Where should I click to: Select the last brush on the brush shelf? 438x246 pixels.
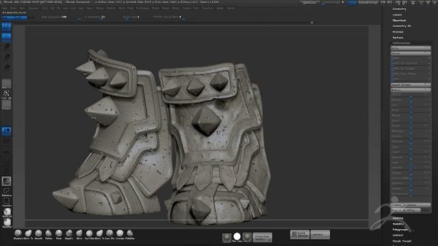(x=130, y=233)
